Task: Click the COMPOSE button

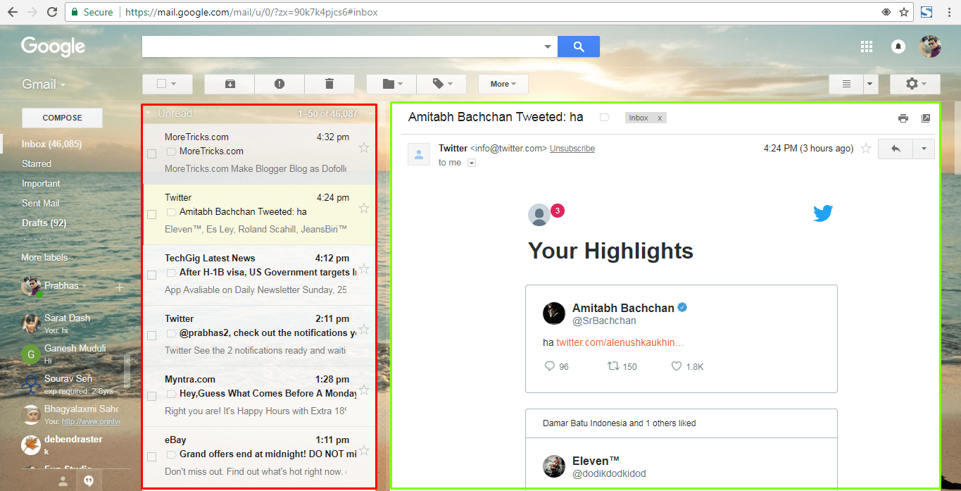Action: coord(61,118)
